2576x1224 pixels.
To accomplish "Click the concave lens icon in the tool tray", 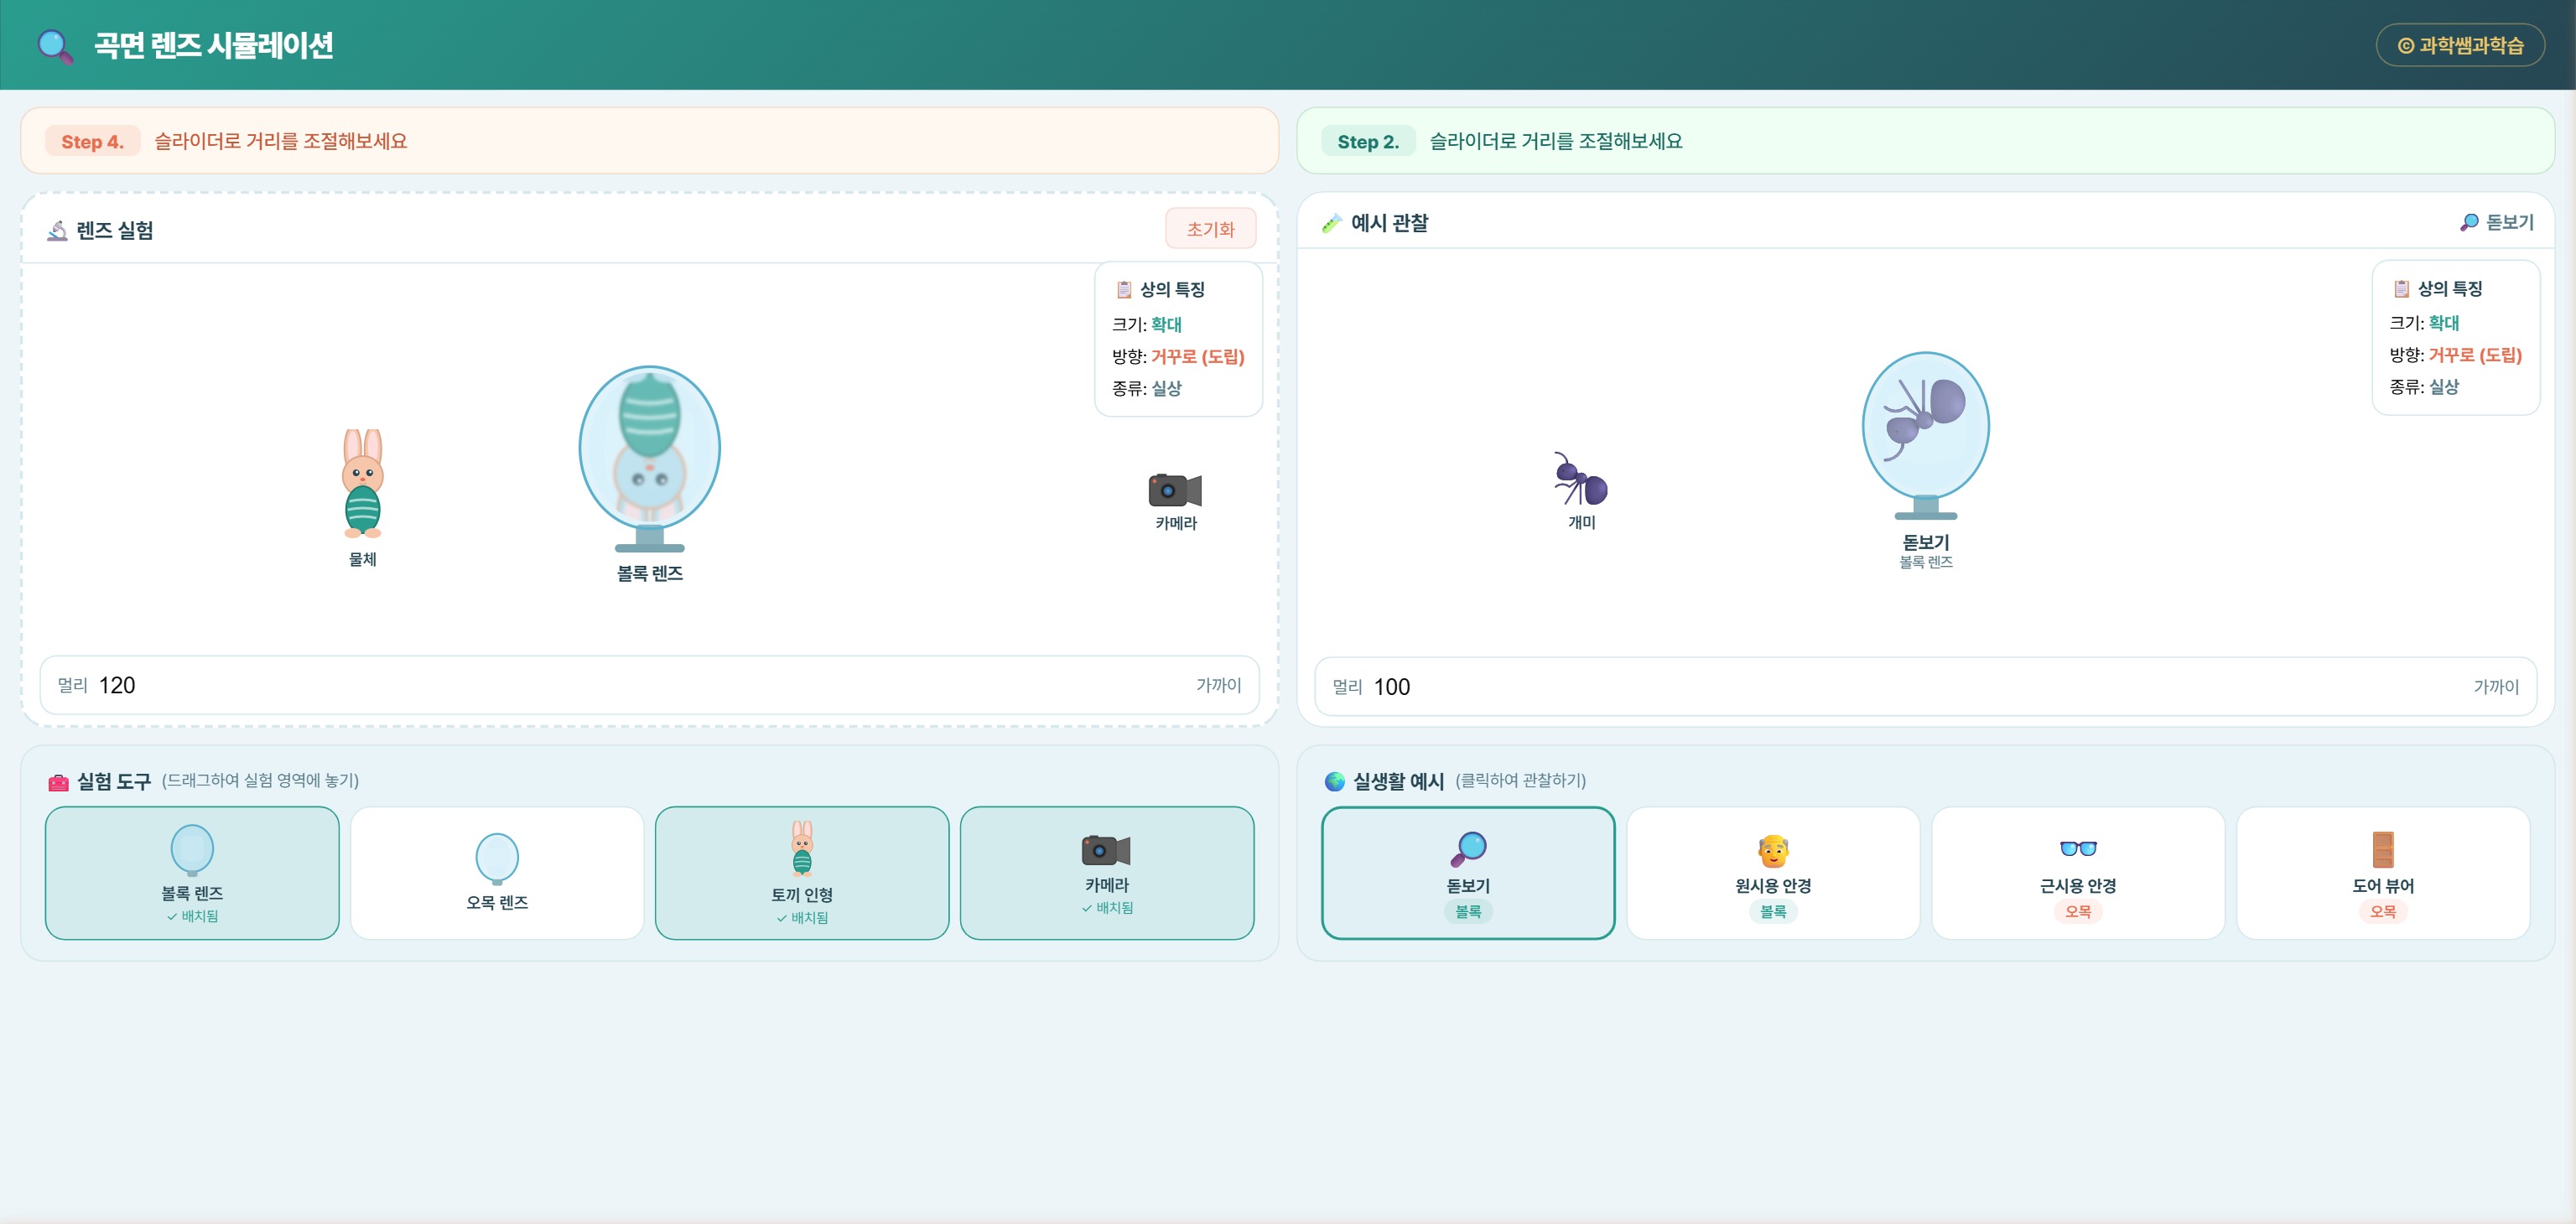I will 497,858.
